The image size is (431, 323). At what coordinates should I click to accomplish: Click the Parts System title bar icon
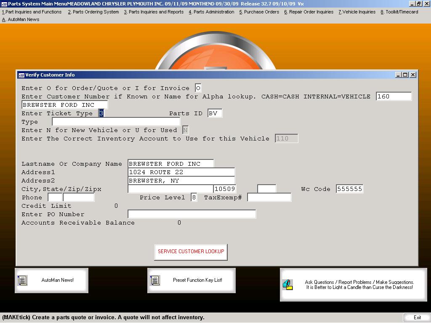(4, 4)
